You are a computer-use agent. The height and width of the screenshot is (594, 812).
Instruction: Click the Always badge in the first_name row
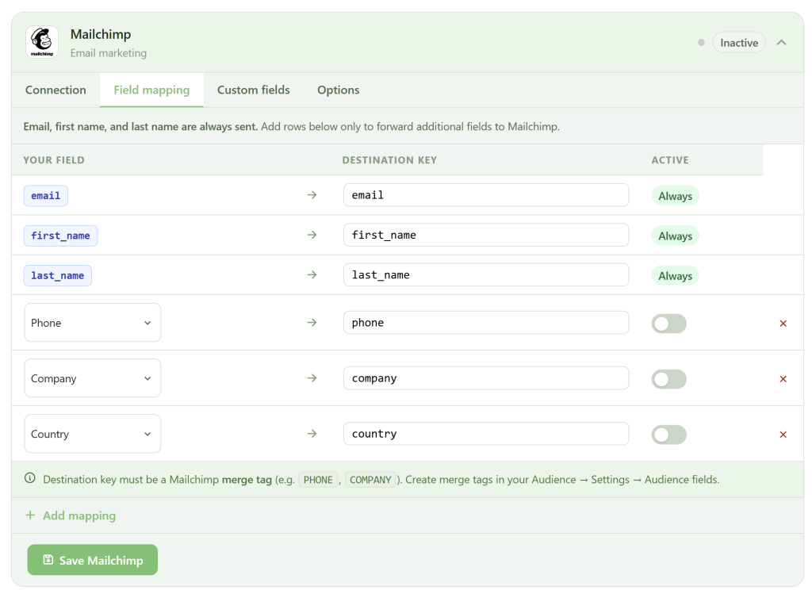[x=676, y=236]
